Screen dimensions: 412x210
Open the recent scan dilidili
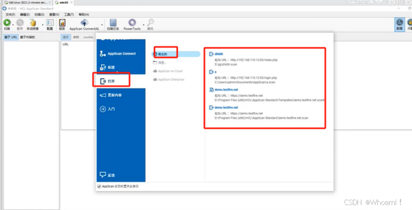(218, 54)
